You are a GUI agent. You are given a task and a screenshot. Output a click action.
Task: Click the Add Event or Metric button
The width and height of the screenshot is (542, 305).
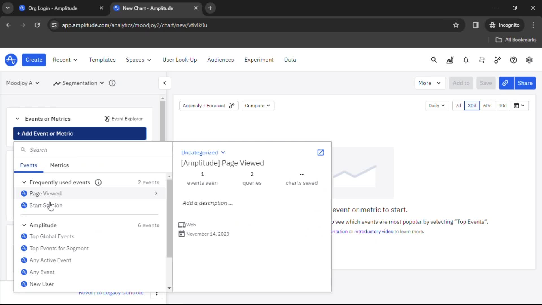pos(79,133)
